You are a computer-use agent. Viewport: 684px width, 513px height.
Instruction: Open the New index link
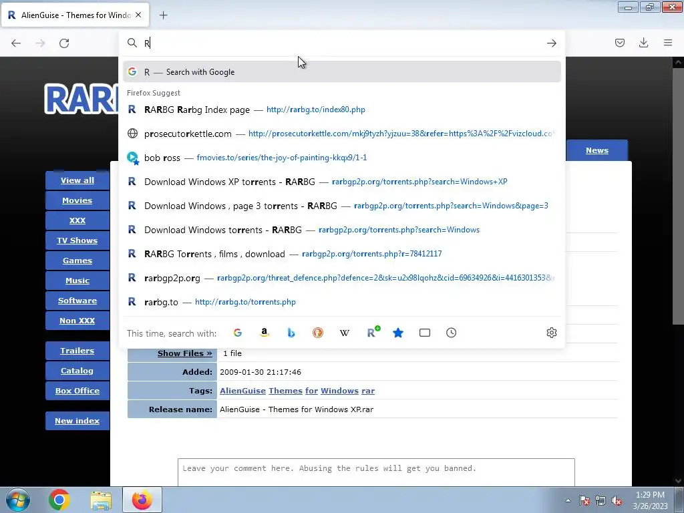tap(77, 421)
